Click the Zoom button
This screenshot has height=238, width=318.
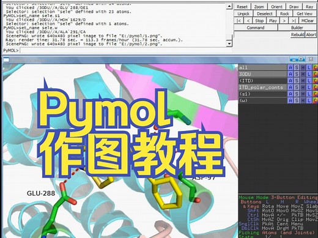[x=259, y=7]
